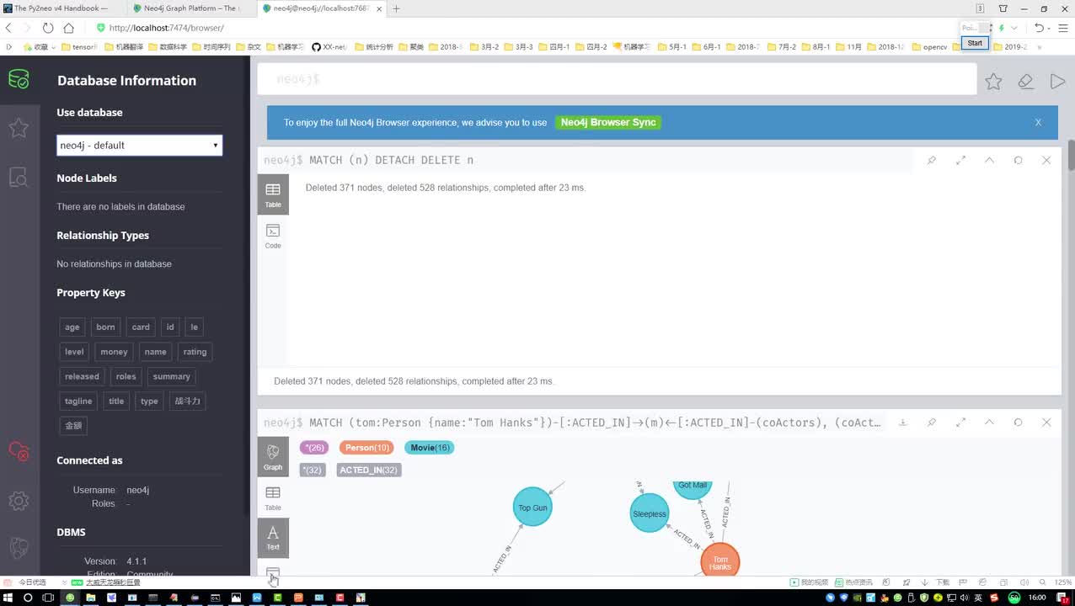Fullscreen the DETACH DELETE result frame
Screen dimensions: 1075x606
[x=960, y=160]
